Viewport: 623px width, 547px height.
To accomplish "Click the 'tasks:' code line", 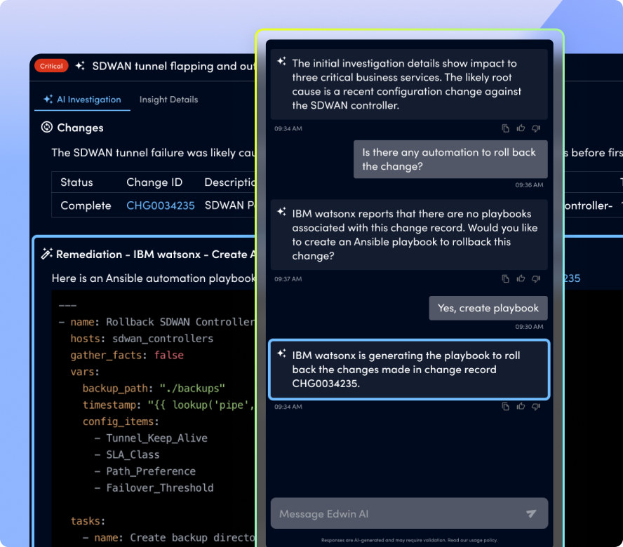I will click(88, 521).
